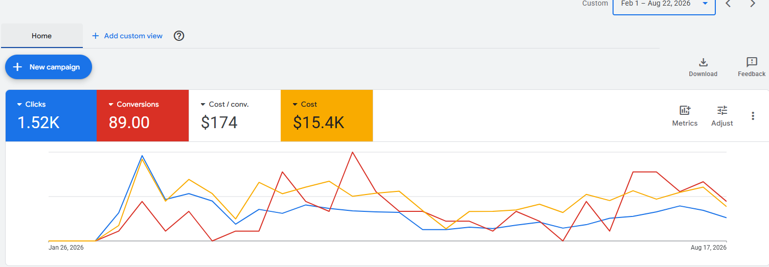769x267 pixels.
Task: Expand the Conversions metric dropdown arrow
Action: [111, 104]
